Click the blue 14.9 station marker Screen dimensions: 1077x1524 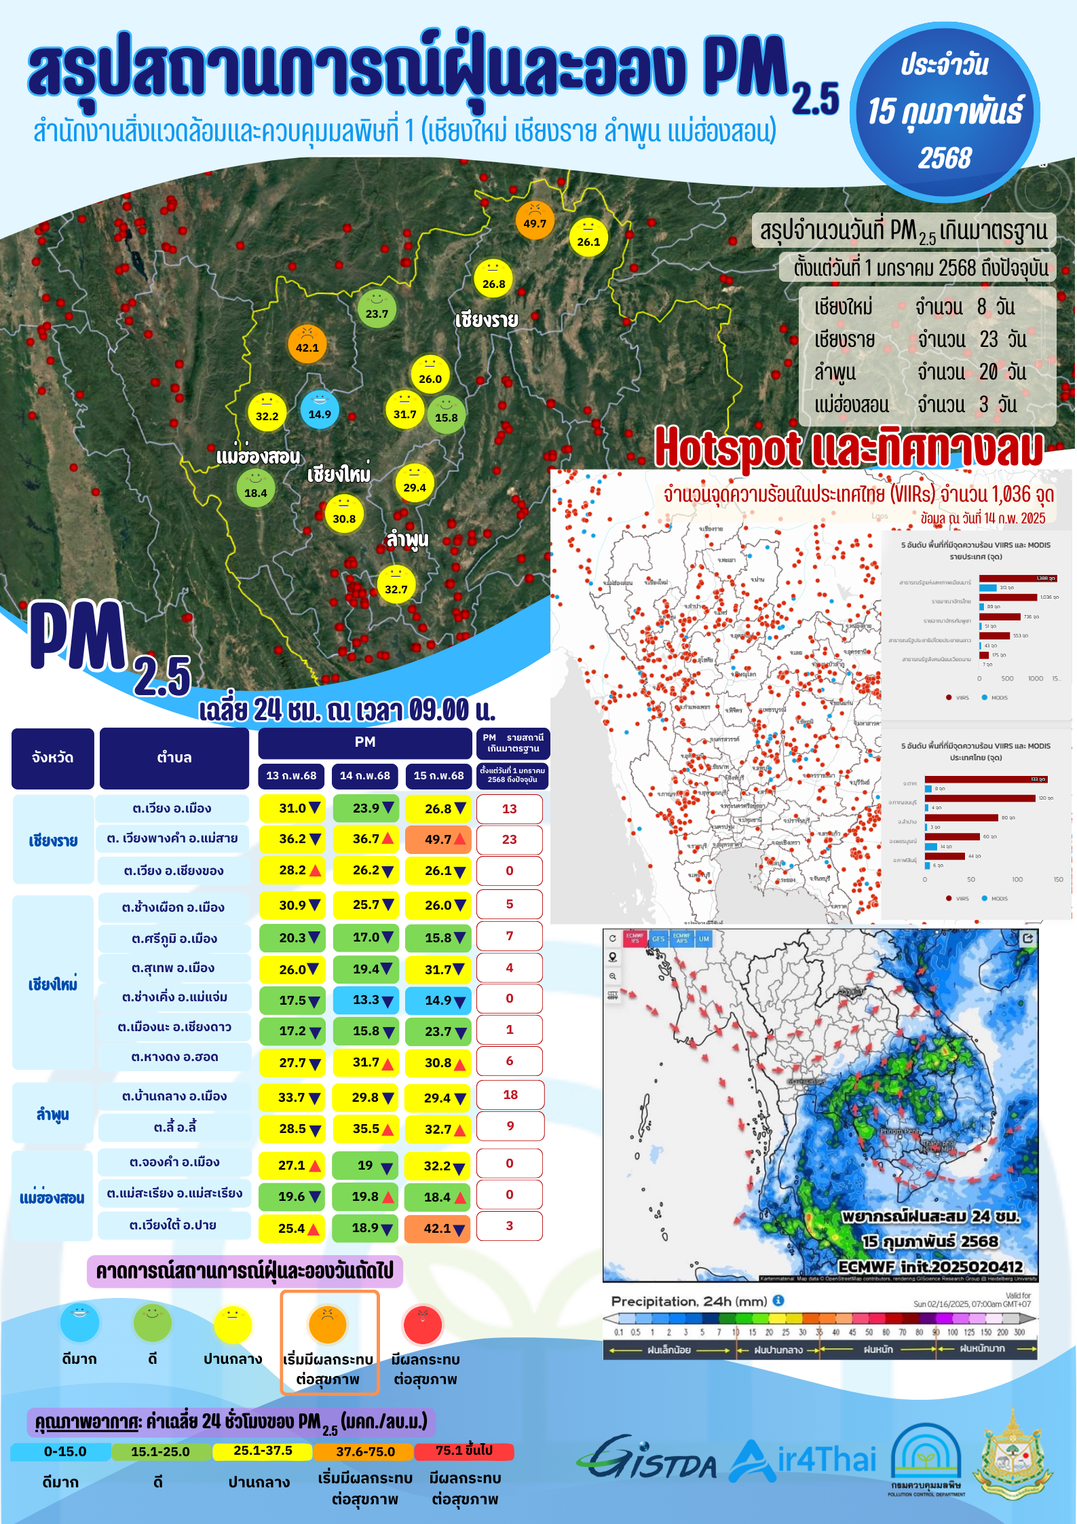pyautogui.click(x=320, y=410)
